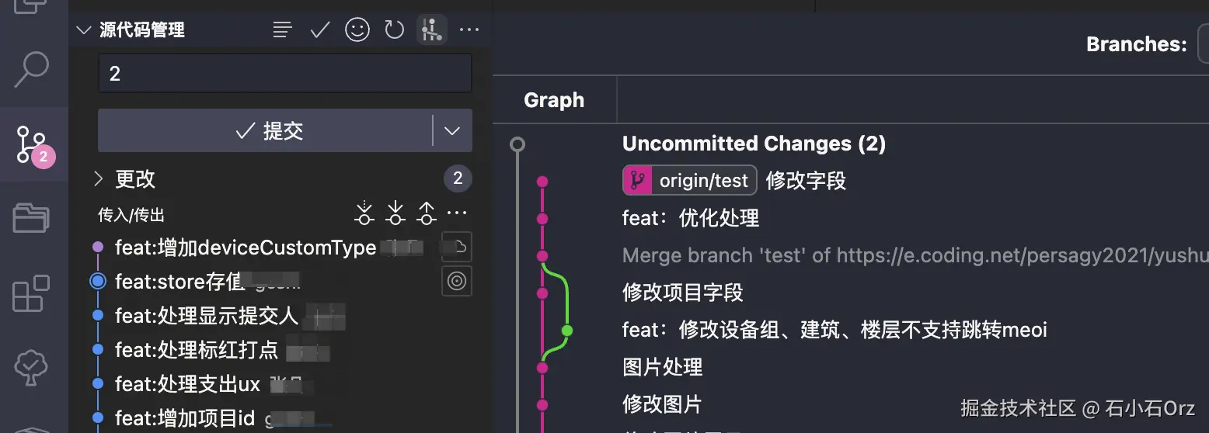Image resolution: width=1209 pixels, height=433 pixels.
Task: Click the smiley face icon in header
Action: pyautogui.click(x=357, y=30)
